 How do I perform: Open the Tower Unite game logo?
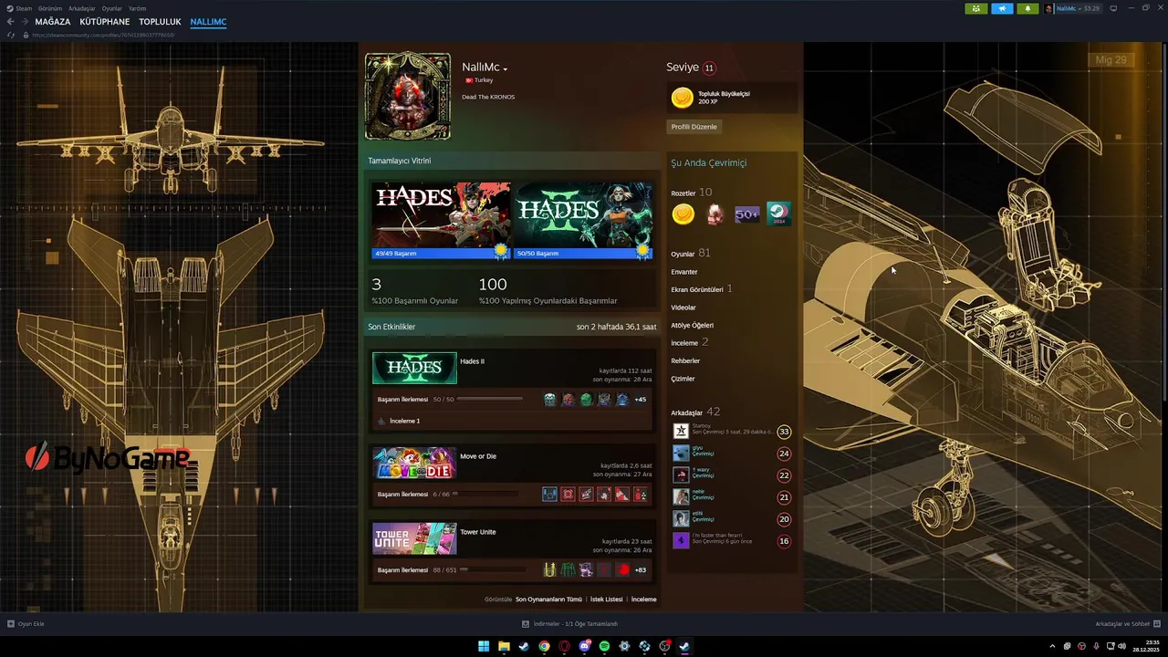(x=414, y=538)
